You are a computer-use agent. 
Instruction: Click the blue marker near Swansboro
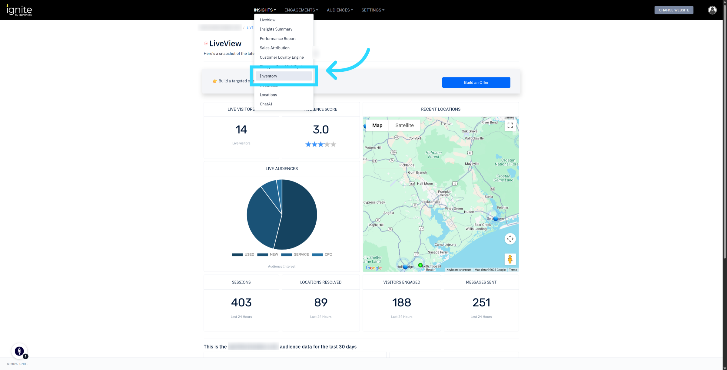tap(495, 218)
